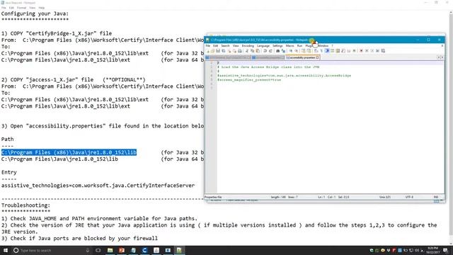The height and width of the screenshot is (255, 453).
Task: Open Task View from the taskbar
Action: tap(98, 250)
